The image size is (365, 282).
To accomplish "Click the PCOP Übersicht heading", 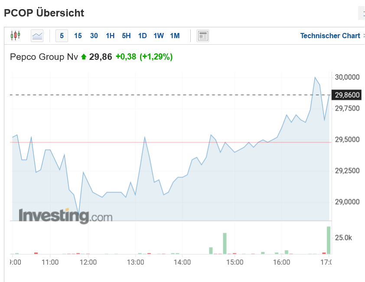I will (x=44, y=13).
